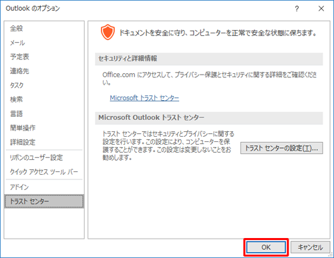Viewport: 334px width, 258px height.
Task: Follow the Microsoft トラスト センター link
Action: pyautogui.click(x=144, y=98)
